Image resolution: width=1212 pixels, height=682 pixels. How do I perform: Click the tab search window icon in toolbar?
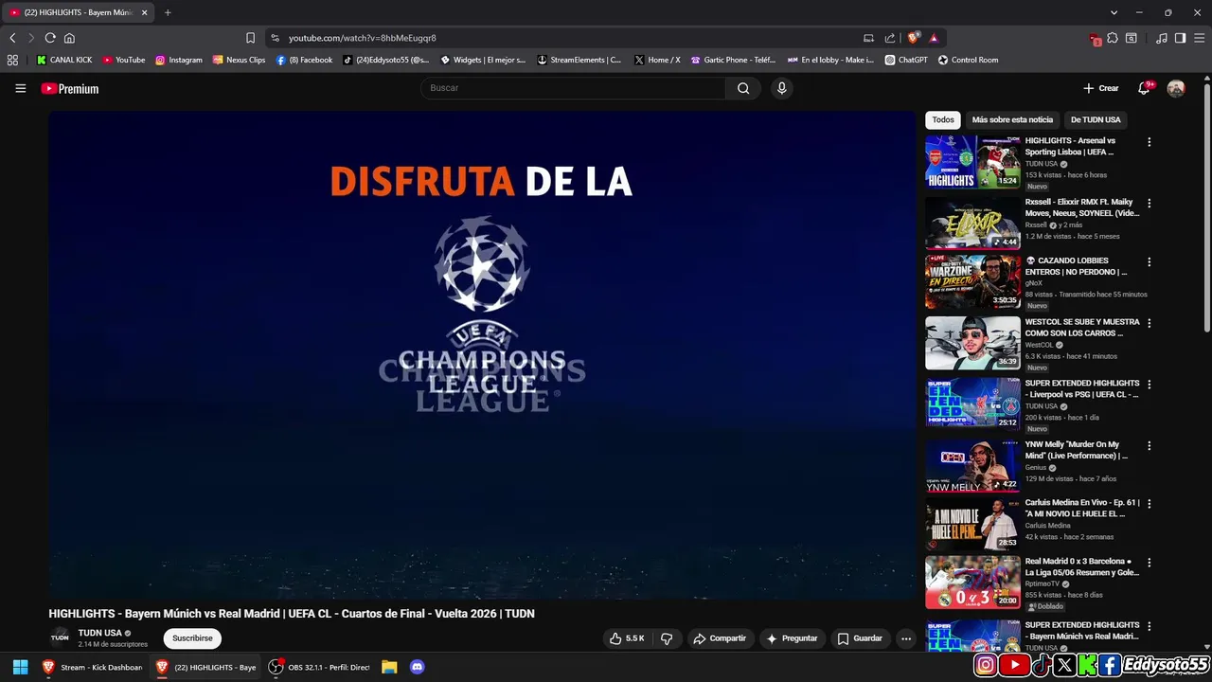(x=1132, y=38)
